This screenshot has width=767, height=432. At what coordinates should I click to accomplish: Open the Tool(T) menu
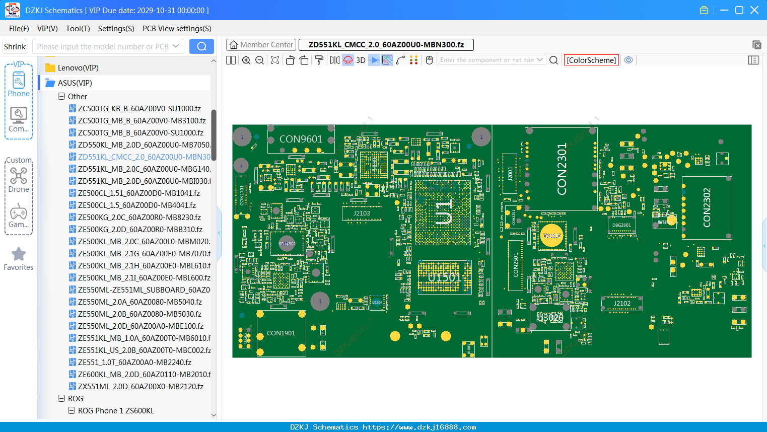78,29
